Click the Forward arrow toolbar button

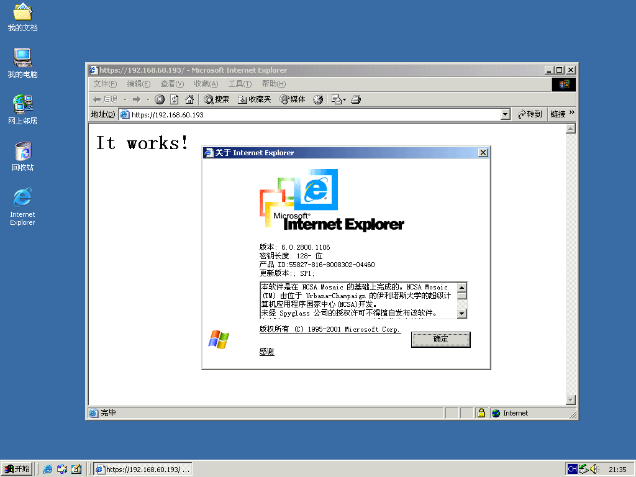137,99
